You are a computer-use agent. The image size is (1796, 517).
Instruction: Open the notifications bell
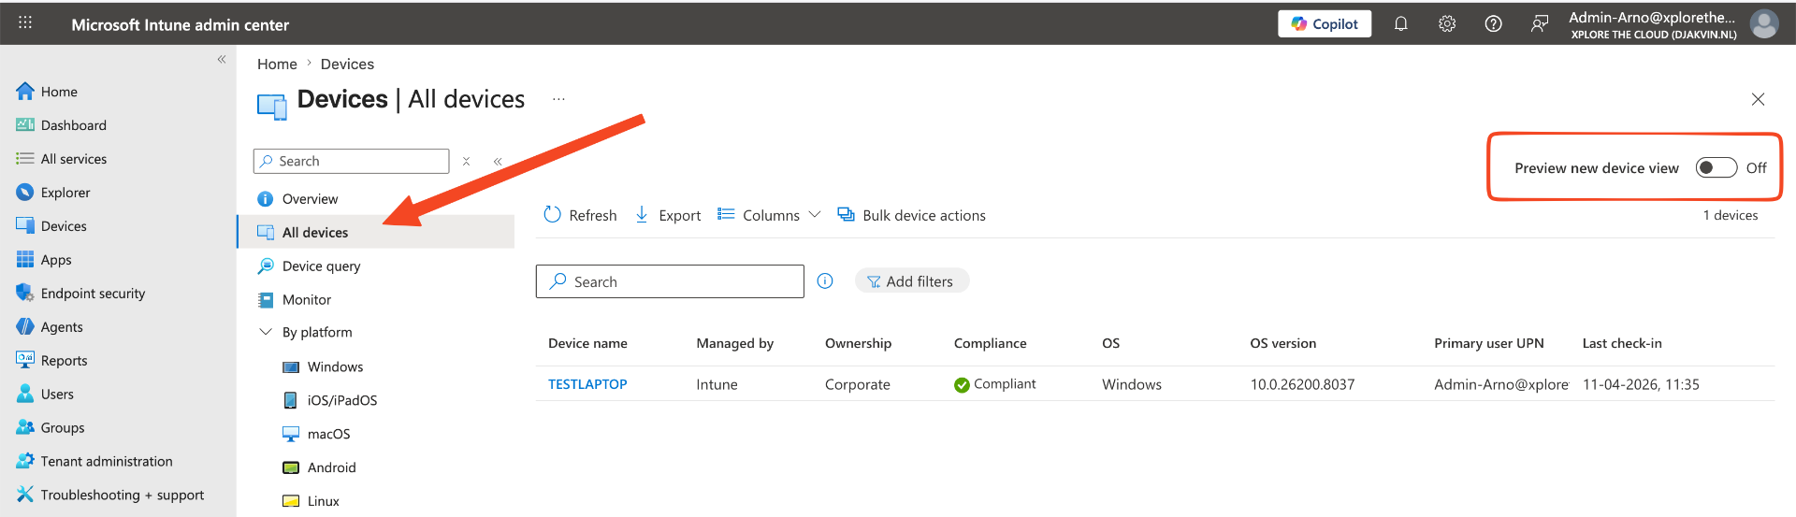pos(1400,24)
